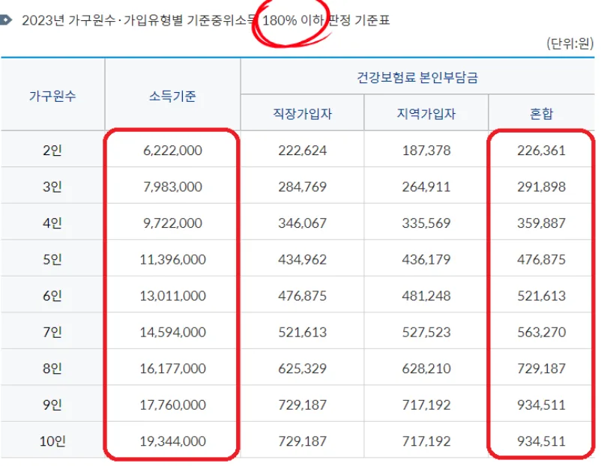
Task: Click 직장가입자 729,187 in the 10인 row
Action: [303, 441]
